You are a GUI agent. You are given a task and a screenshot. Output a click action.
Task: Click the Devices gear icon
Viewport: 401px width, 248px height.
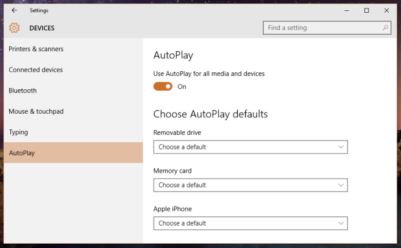[14, 28]
